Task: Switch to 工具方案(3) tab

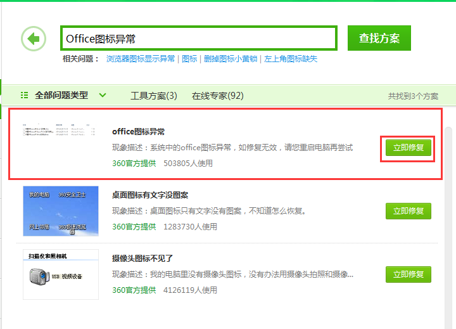Action: click(154, 96)
